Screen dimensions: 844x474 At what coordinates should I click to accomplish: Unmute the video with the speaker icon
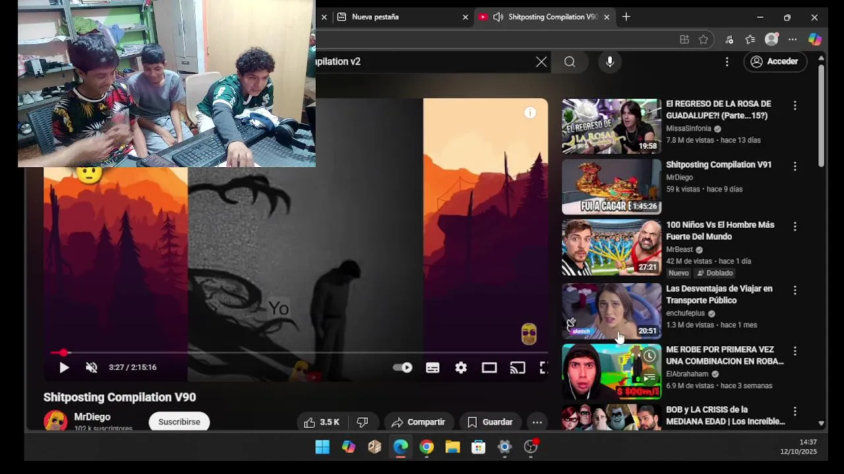pos(92,368)
